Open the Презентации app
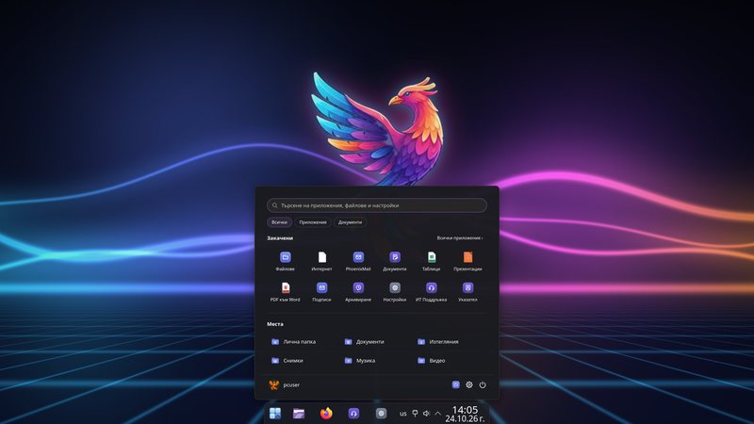Screen dimensions: 754x424 tap(467, 257)
